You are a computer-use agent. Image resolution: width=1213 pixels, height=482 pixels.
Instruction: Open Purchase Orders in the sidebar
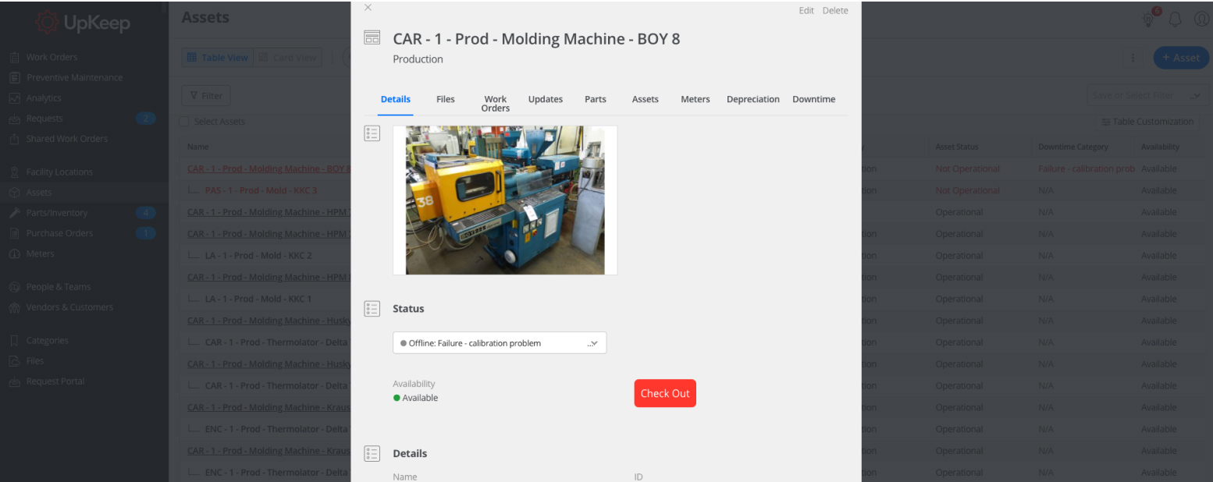[59, 232]
